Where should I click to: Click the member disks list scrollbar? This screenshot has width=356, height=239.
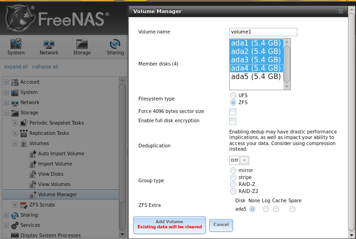point(287,64)
